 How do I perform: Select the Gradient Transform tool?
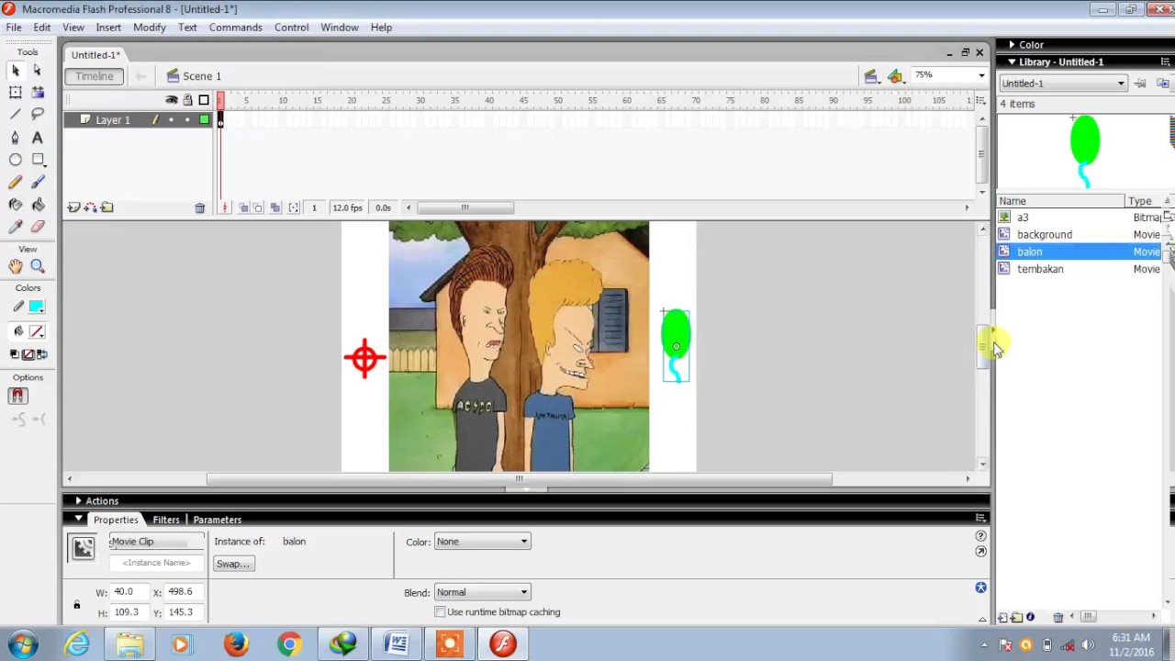point(38,93)
